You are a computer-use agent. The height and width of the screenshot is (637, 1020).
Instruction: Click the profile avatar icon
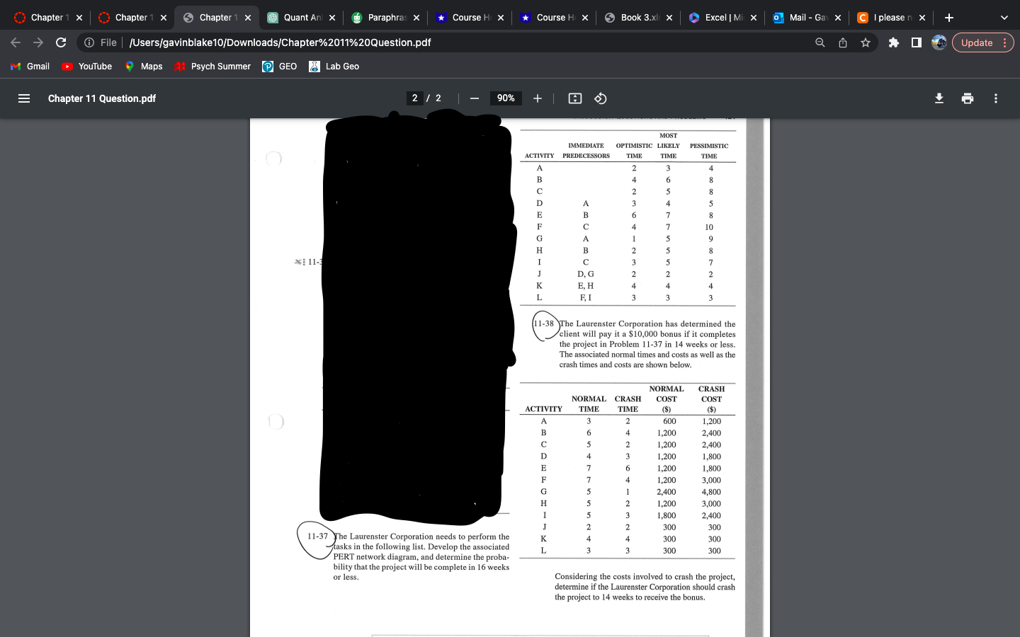pyautogui.click(x=939, y=42)
